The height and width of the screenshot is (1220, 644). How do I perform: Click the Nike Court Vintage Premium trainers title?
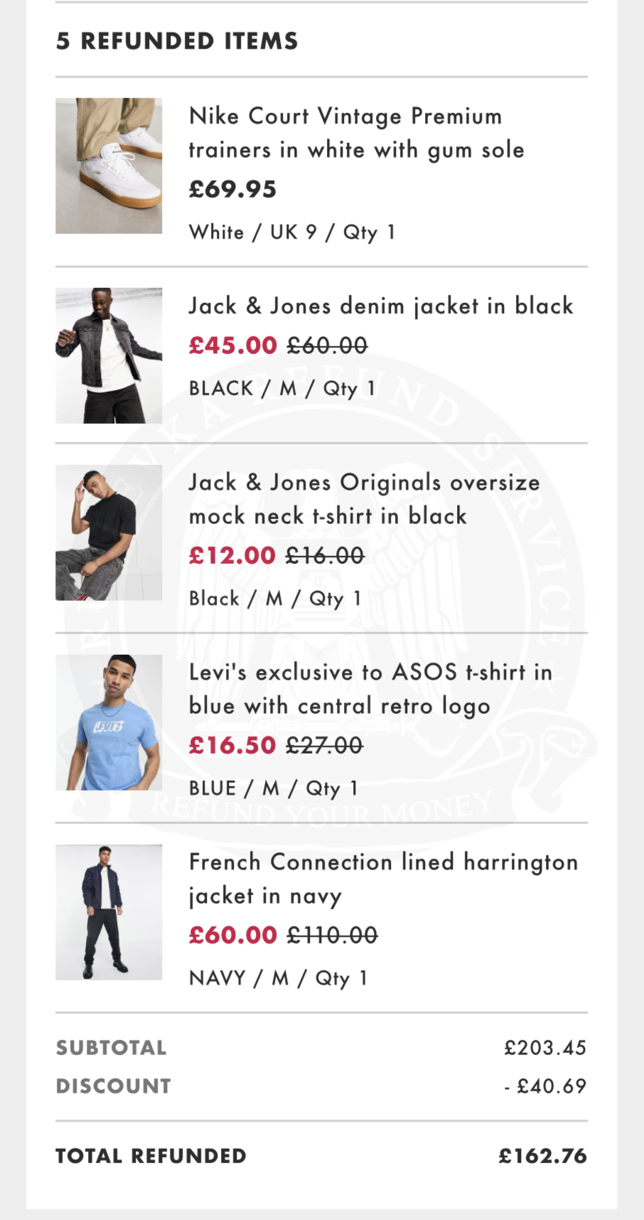tap(356, 133)
